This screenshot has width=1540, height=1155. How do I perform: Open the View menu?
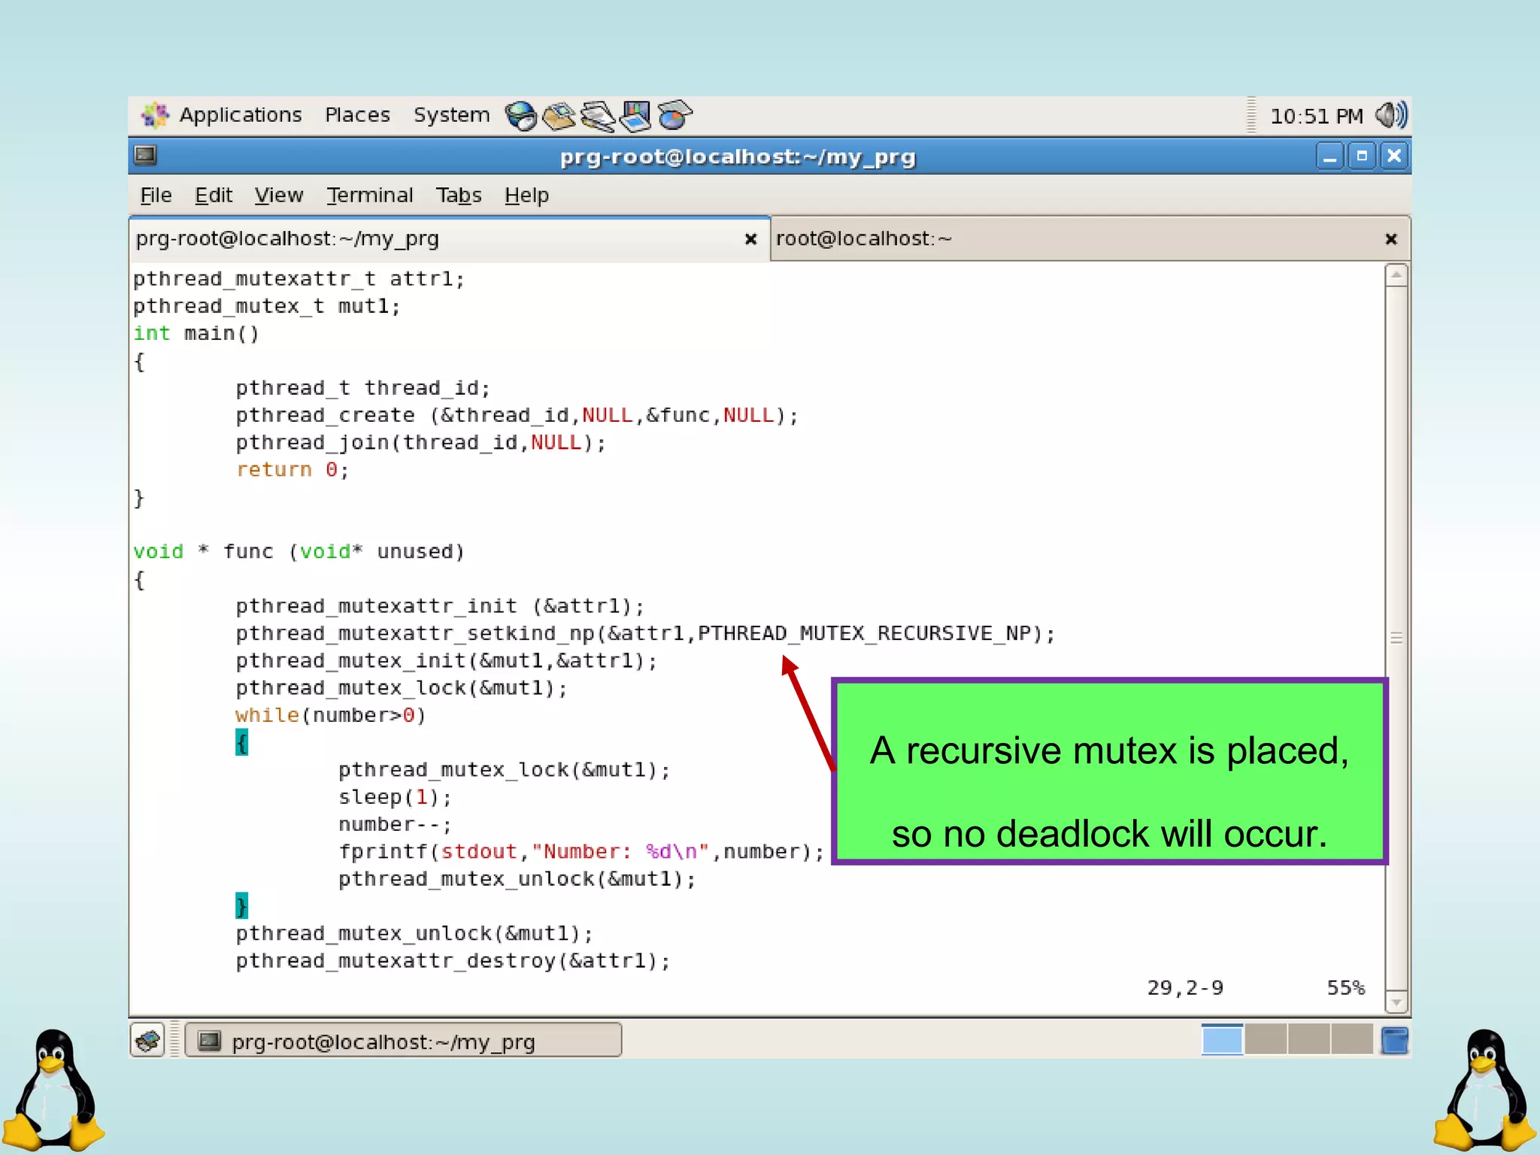tap(278, 196)
